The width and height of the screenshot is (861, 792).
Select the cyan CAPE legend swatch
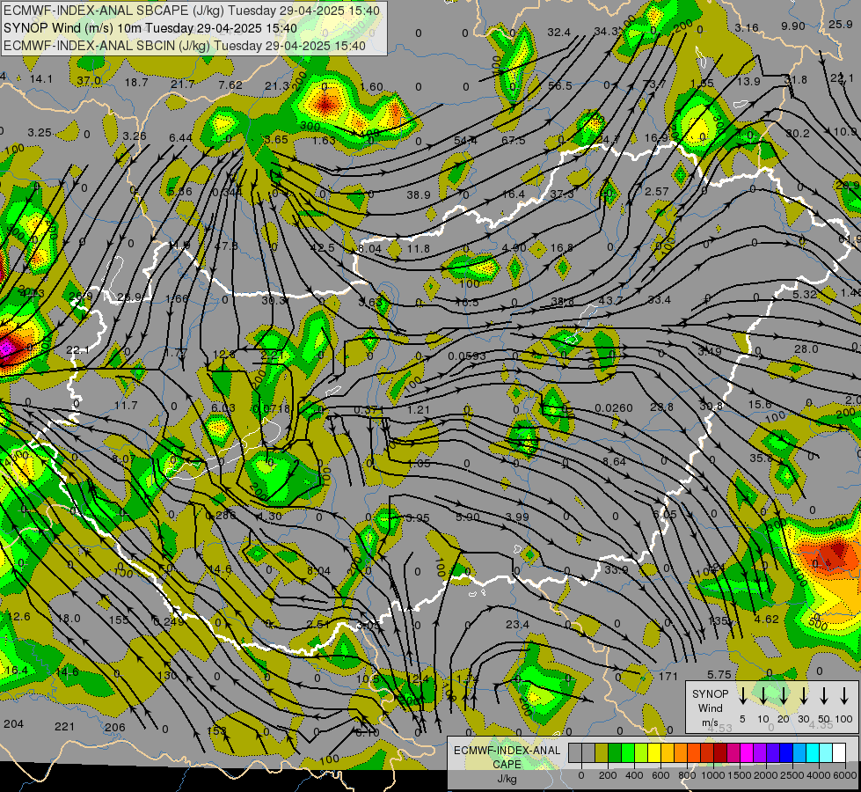[813, 753]
